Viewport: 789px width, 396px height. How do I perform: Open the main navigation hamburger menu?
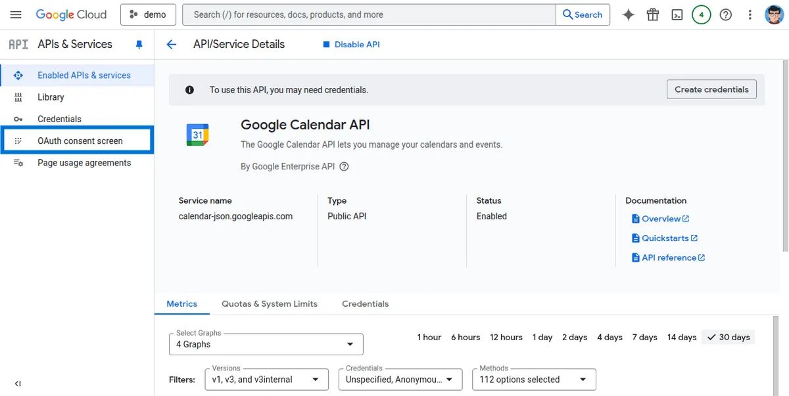click(x=16, y=14)
